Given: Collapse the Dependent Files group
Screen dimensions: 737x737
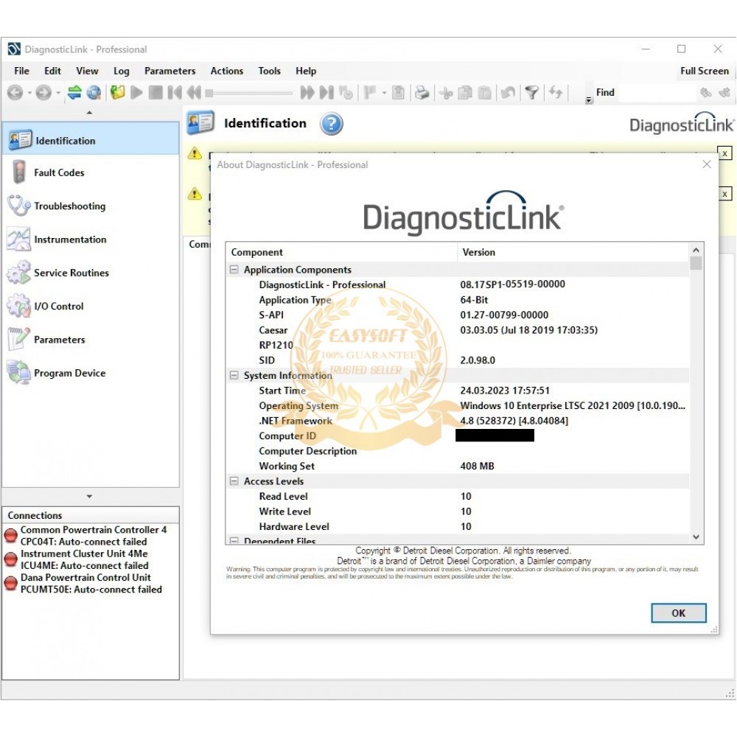Looking at the screenshot, I should tap(234, 541).
